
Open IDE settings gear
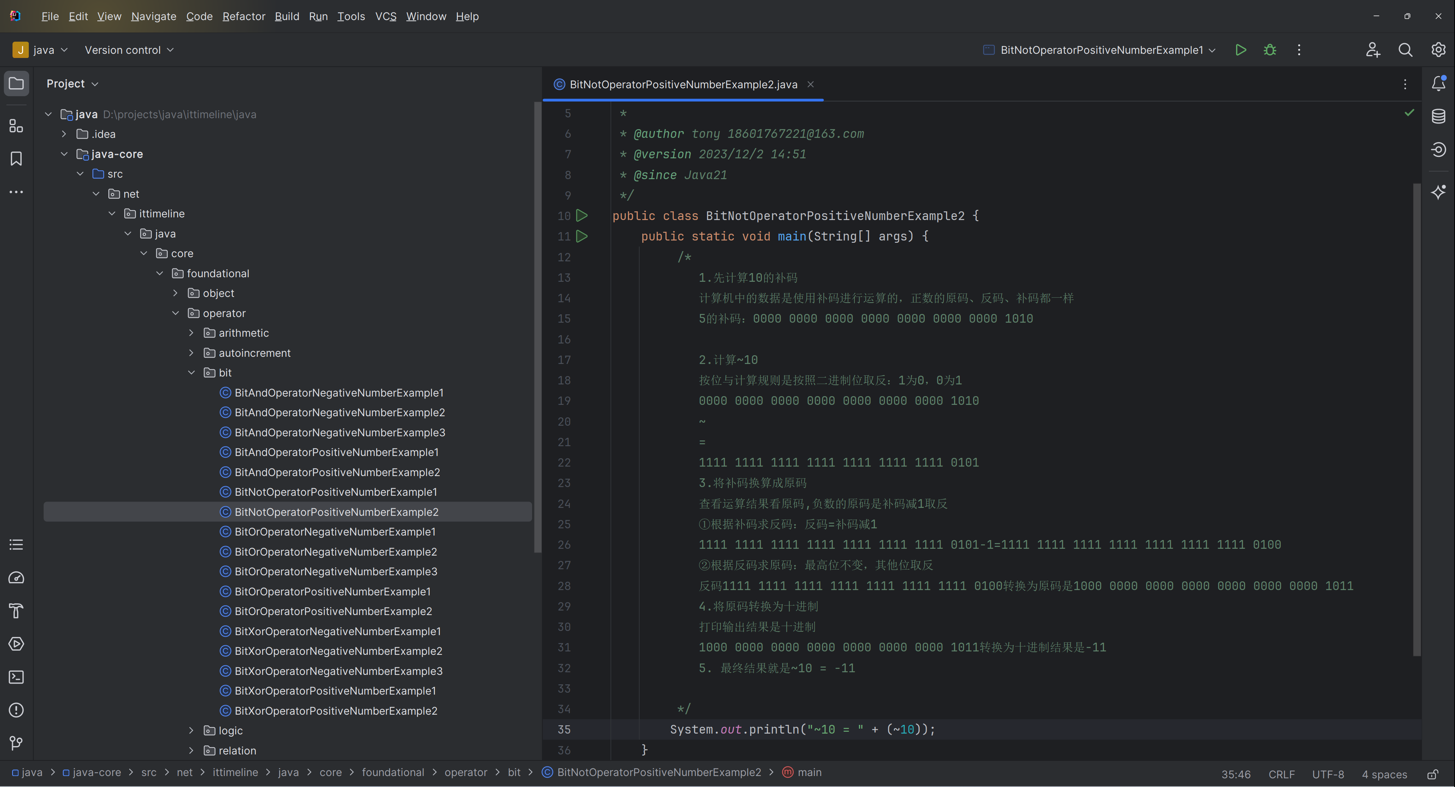(1438, 50)
